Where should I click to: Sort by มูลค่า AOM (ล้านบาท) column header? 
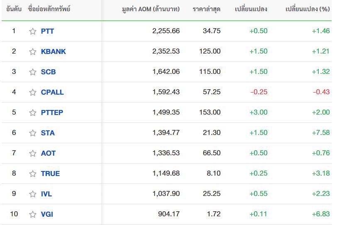pos(151,9)
